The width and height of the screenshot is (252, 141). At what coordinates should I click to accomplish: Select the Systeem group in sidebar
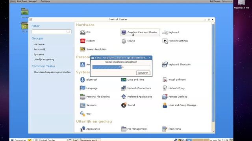[x=39, y=54]
